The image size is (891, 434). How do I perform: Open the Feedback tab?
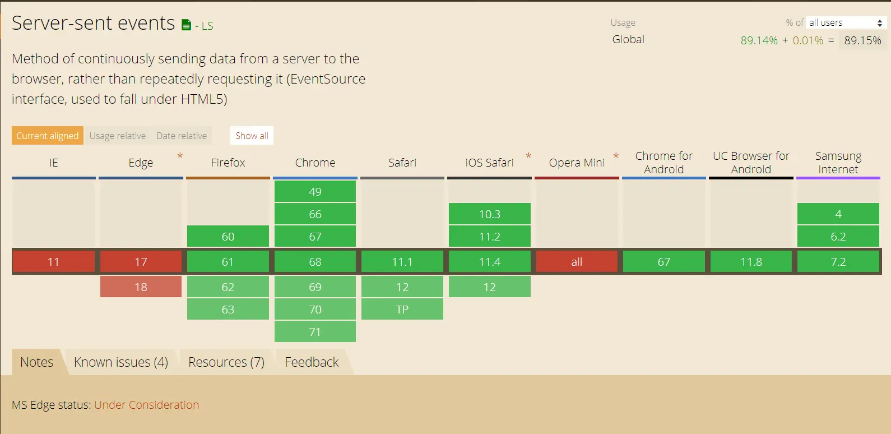tap(312, 362)
